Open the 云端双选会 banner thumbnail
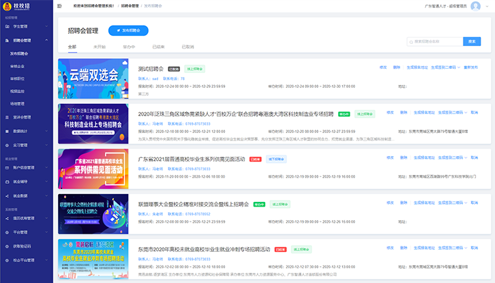Image resolution: width=495 pixels, height=283 pixels. [93, 79]
